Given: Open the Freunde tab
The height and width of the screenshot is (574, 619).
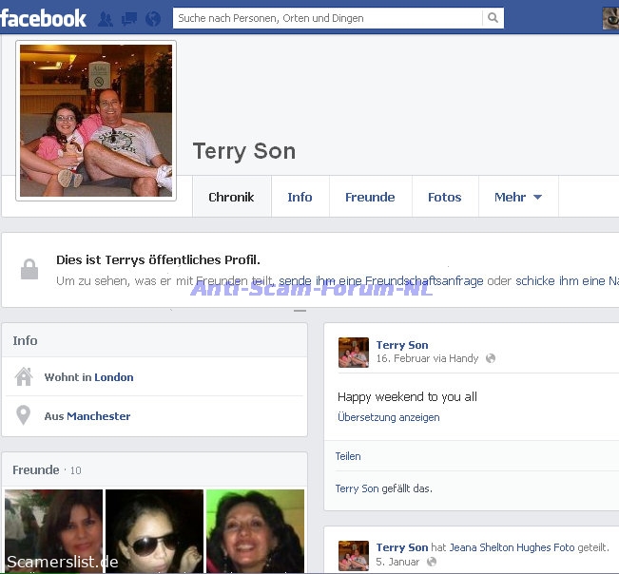Looking at the screenshot, I should point(370,198).
